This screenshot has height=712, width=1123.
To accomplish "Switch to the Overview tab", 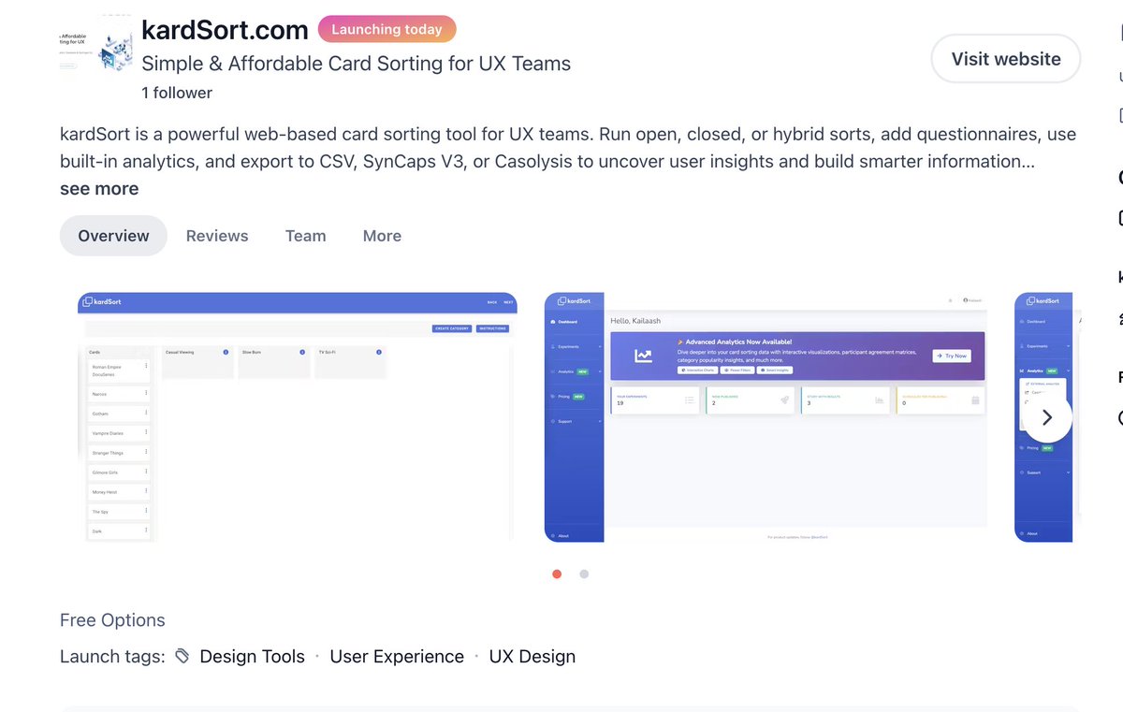I will coord(113,236).
